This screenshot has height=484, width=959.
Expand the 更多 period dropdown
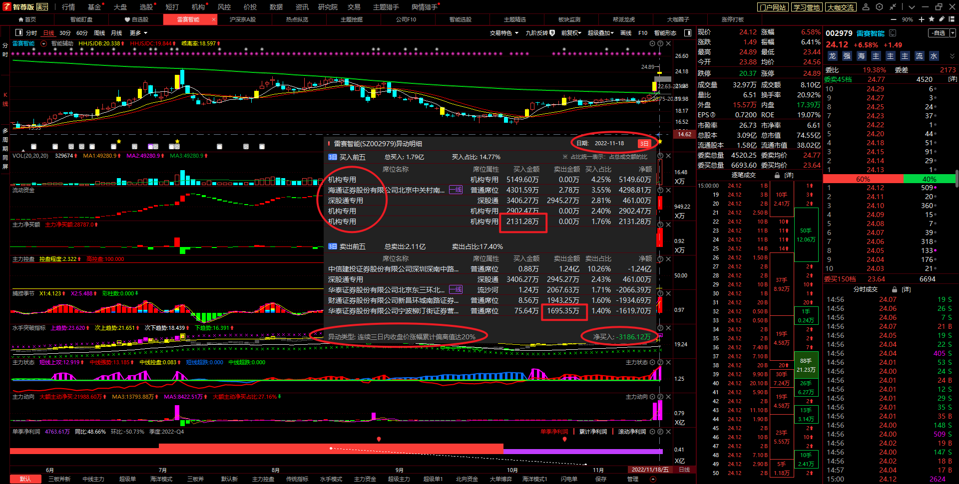click(138, 33)
